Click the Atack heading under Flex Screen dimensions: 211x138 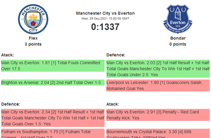(x=8, y=55)
